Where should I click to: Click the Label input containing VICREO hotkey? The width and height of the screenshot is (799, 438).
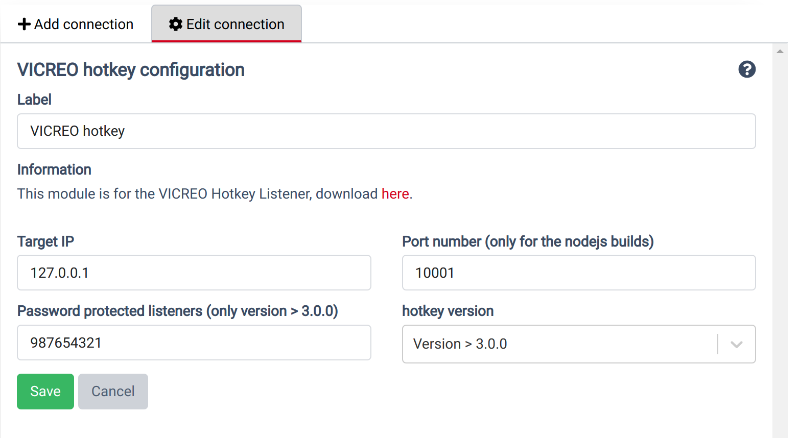click(x=387, y=131)
